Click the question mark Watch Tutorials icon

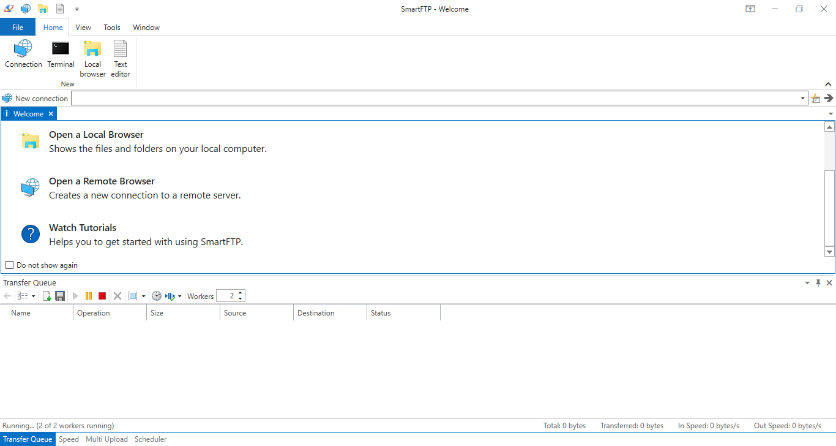(31, 233)
